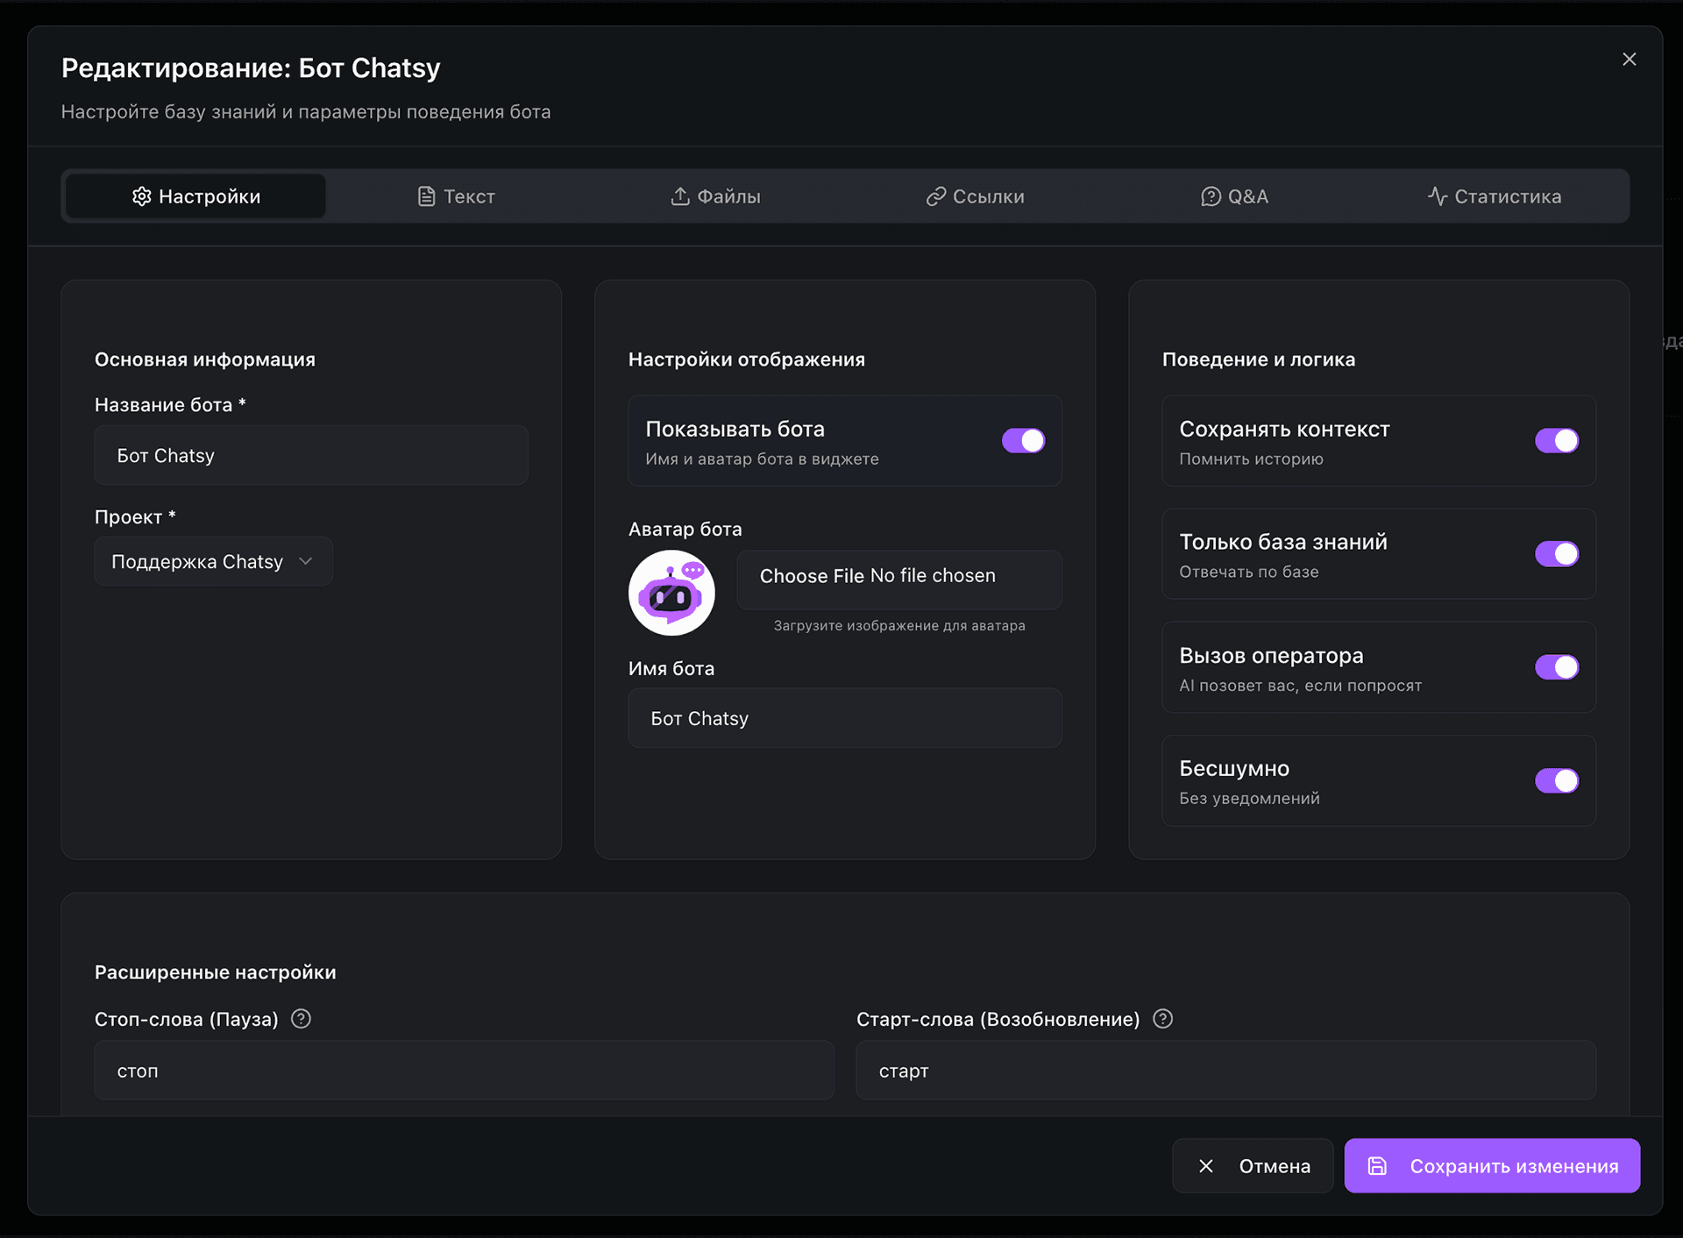Image resolution: width=1683 pixels, height=1238 pixels.
Task: Click the help icon beside Старт-слова
Action: [x=1162, y=1019]
